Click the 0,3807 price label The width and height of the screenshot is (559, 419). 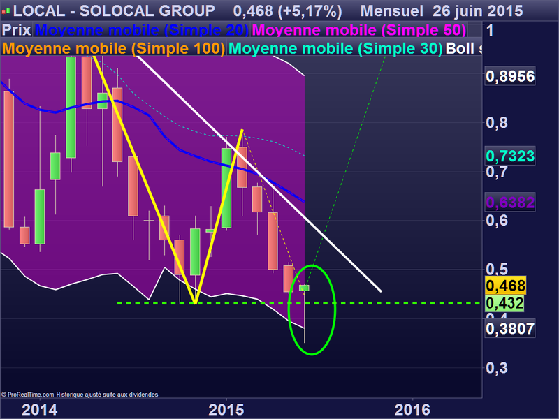coord(510,328)
